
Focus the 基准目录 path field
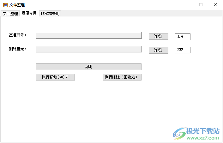89,35
